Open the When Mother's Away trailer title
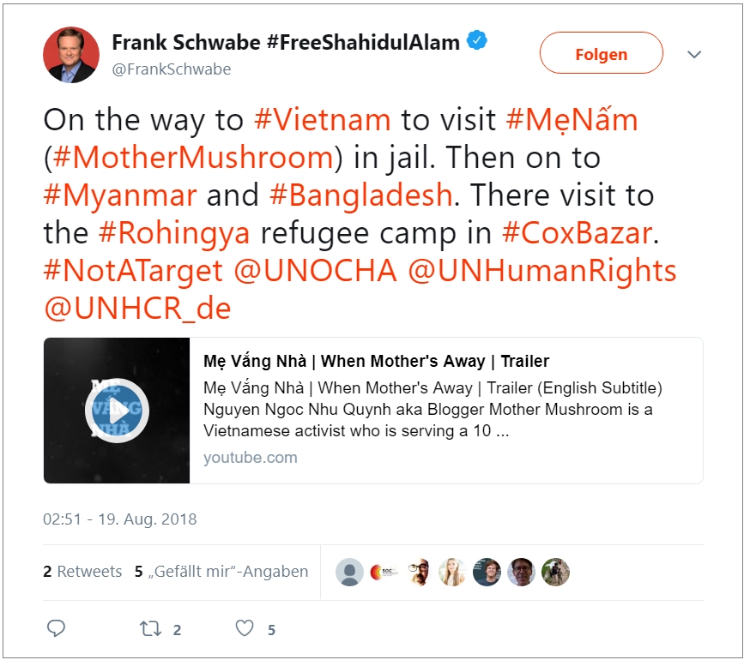 [376, 361]
